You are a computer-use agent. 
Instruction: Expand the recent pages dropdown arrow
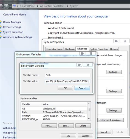(x=10, y=6)
